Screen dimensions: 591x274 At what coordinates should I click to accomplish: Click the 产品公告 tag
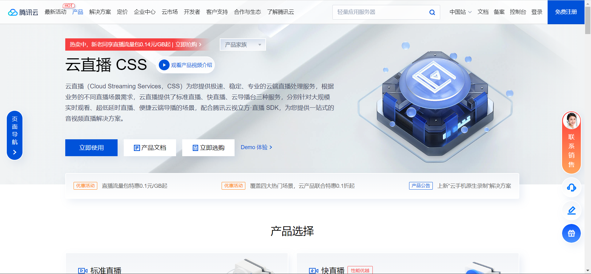(421, 186)
